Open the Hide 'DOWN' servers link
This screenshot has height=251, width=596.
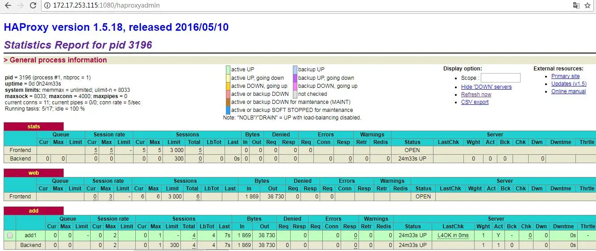tap(486, 87)
